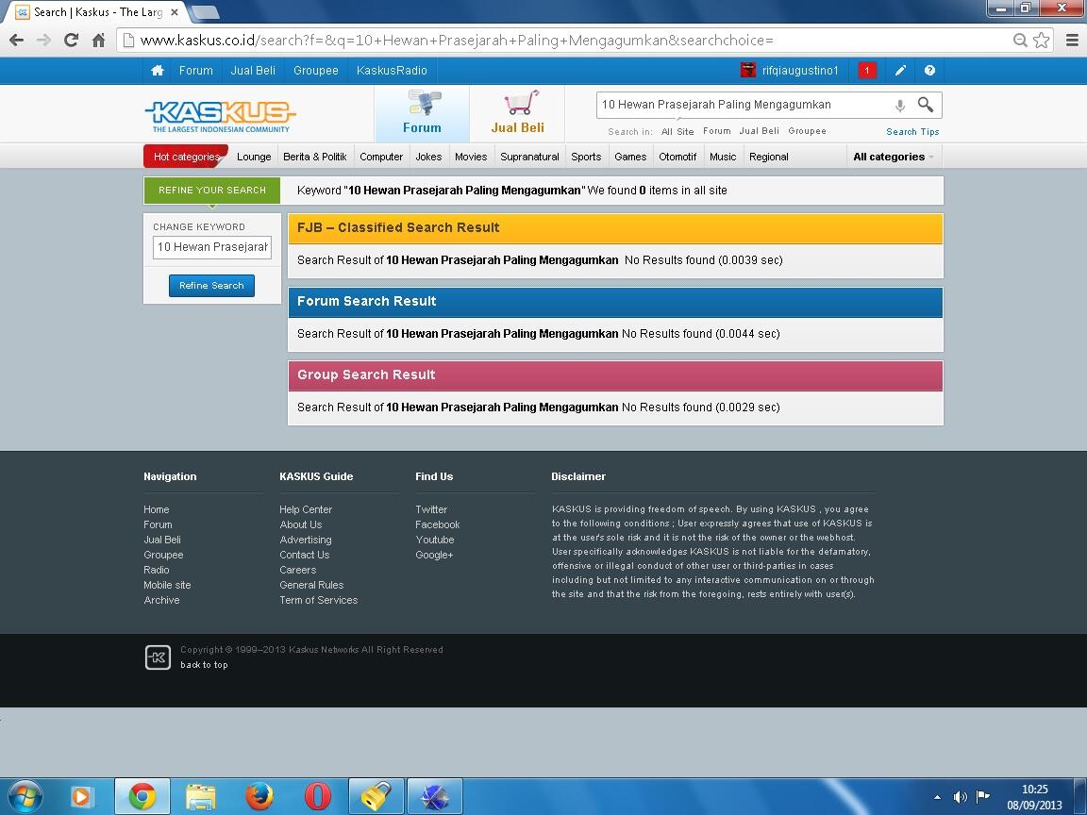Open Twitter link under Find Us

[x=431, y=509]
